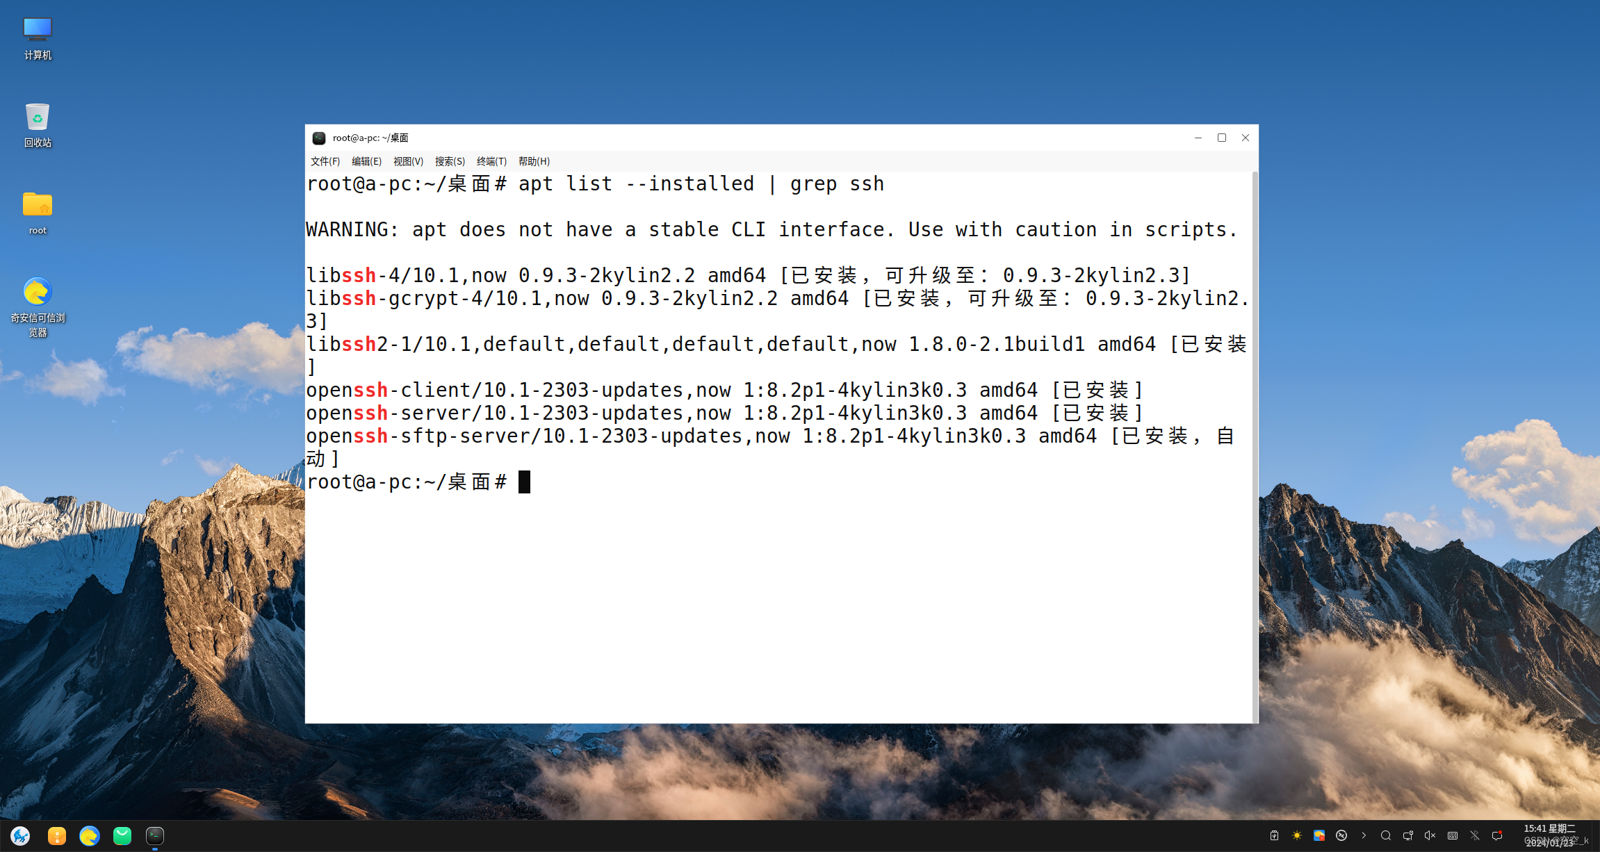This screenshot has height=852, width=1600.
Task: Open the 回收站 recycle bin desktop icon
Action: 38,125
